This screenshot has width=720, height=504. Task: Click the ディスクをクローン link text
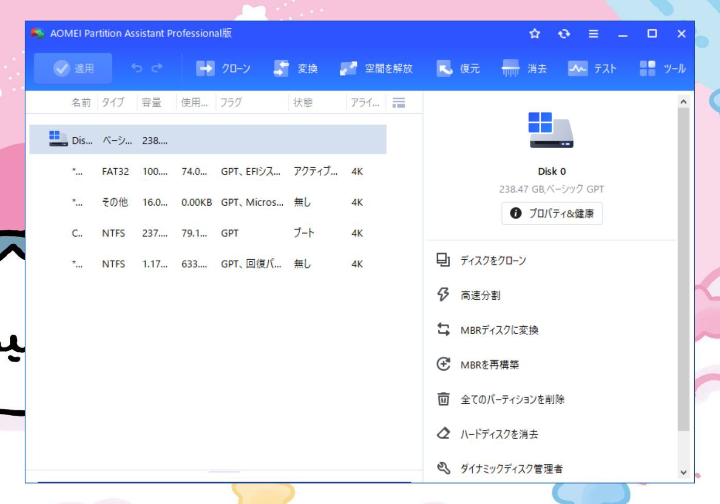point(493,261)
